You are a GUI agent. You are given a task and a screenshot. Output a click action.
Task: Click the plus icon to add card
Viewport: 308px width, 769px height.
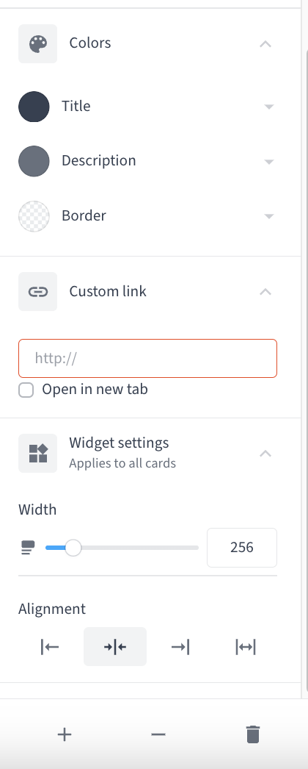click(65, 734)
